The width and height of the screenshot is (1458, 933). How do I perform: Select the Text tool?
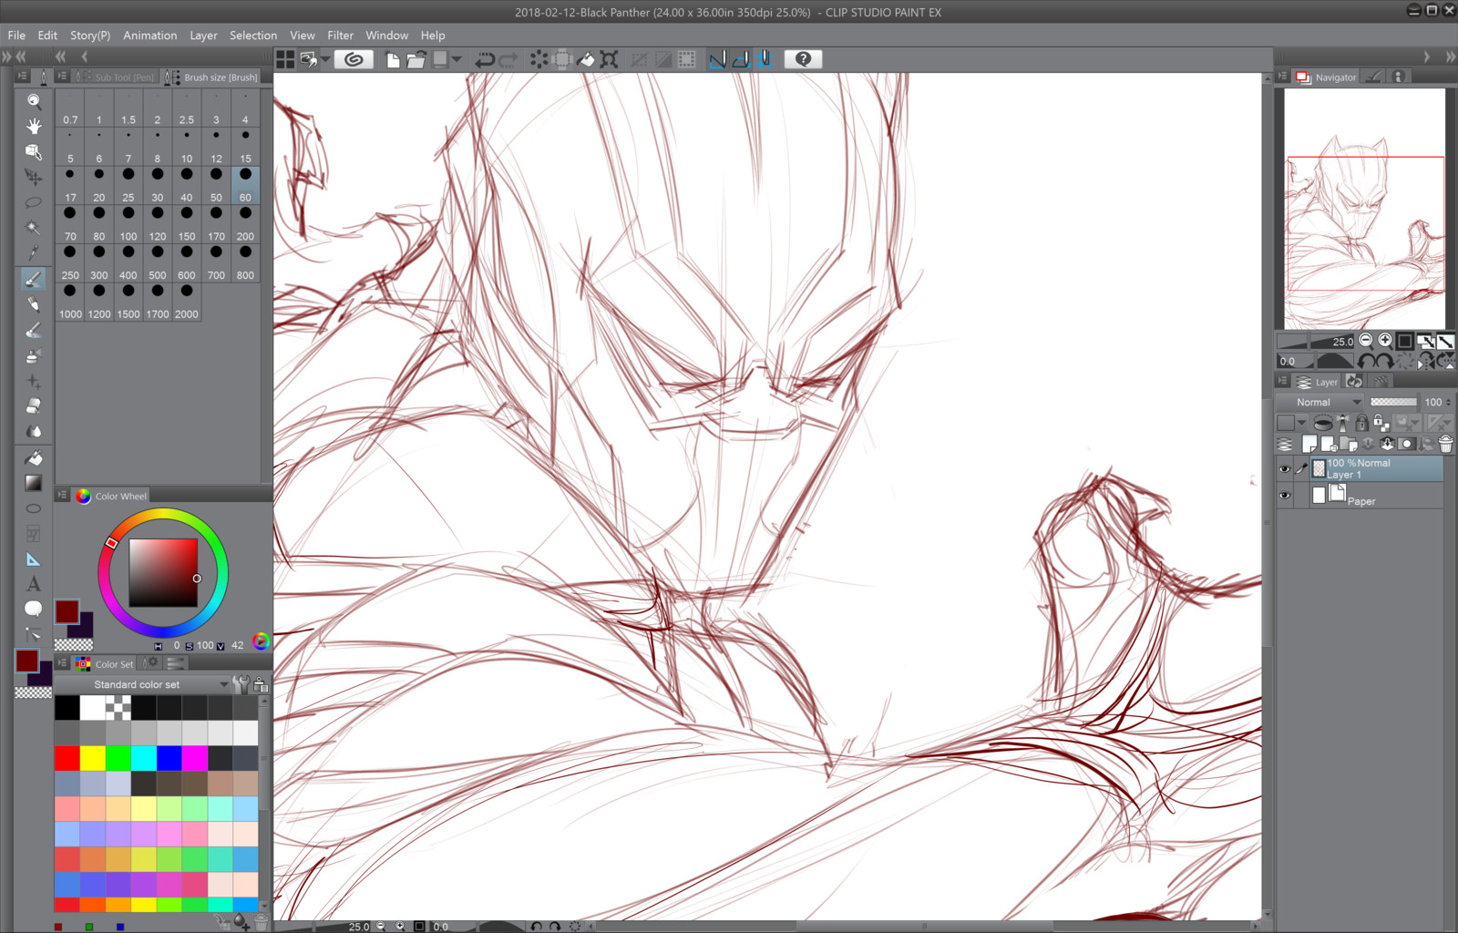(x=34, y=584)
